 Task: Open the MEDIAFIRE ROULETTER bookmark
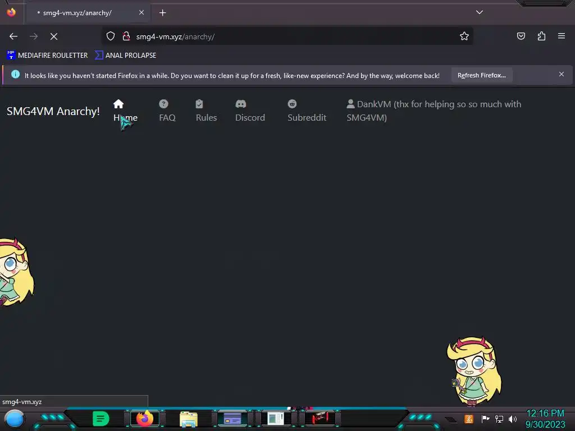tap(47, 56)
